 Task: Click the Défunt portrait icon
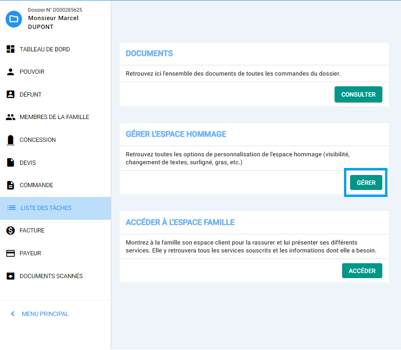tap(10, 94)
